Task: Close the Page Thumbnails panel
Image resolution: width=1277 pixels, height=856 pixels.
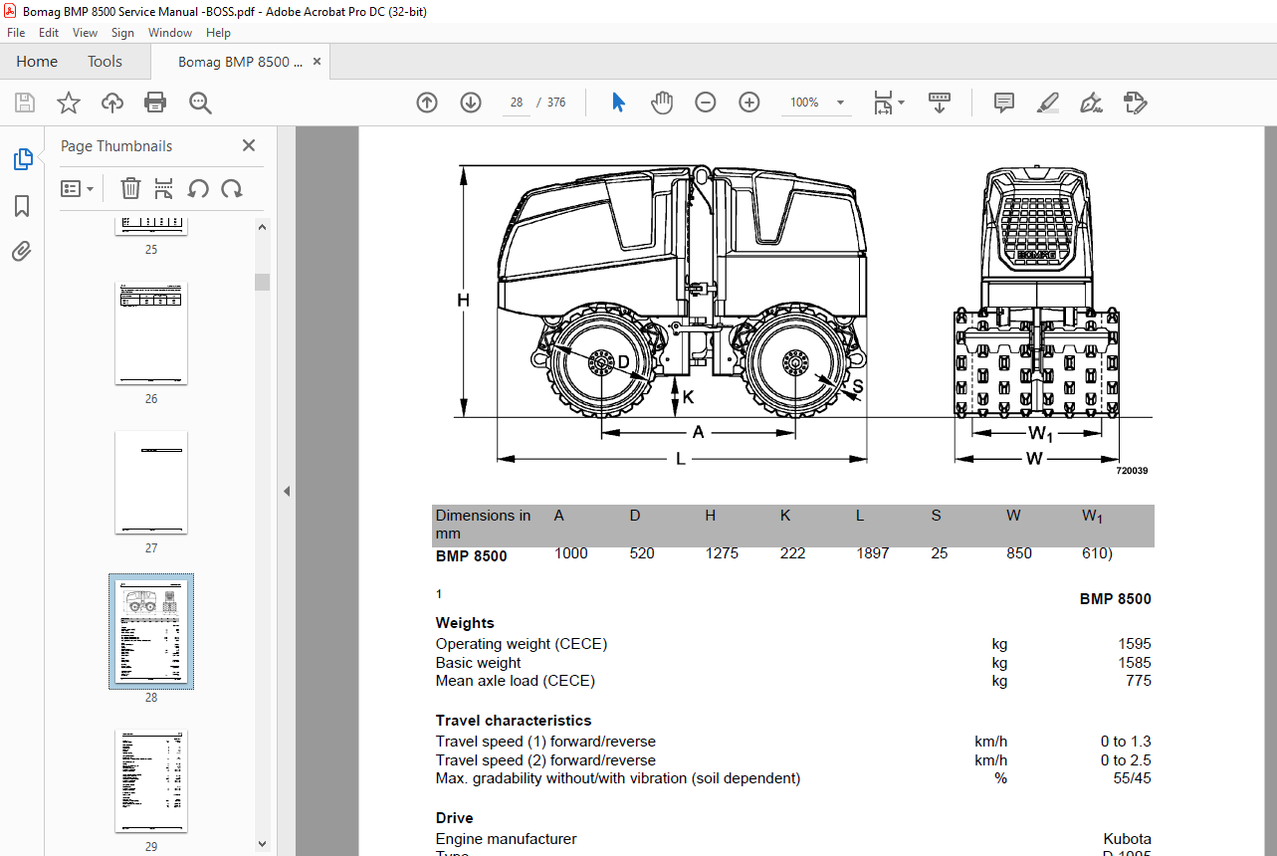Action: 249,145
